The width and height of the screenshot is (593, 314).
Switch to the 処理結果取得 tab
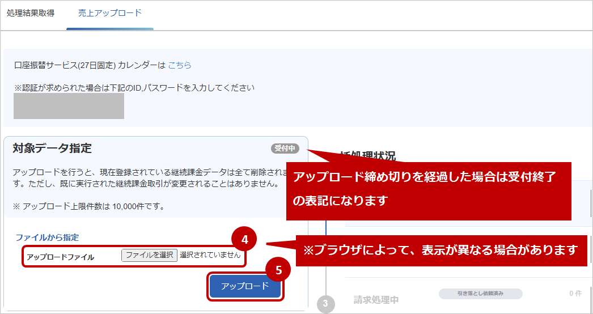tap(31, 13)
